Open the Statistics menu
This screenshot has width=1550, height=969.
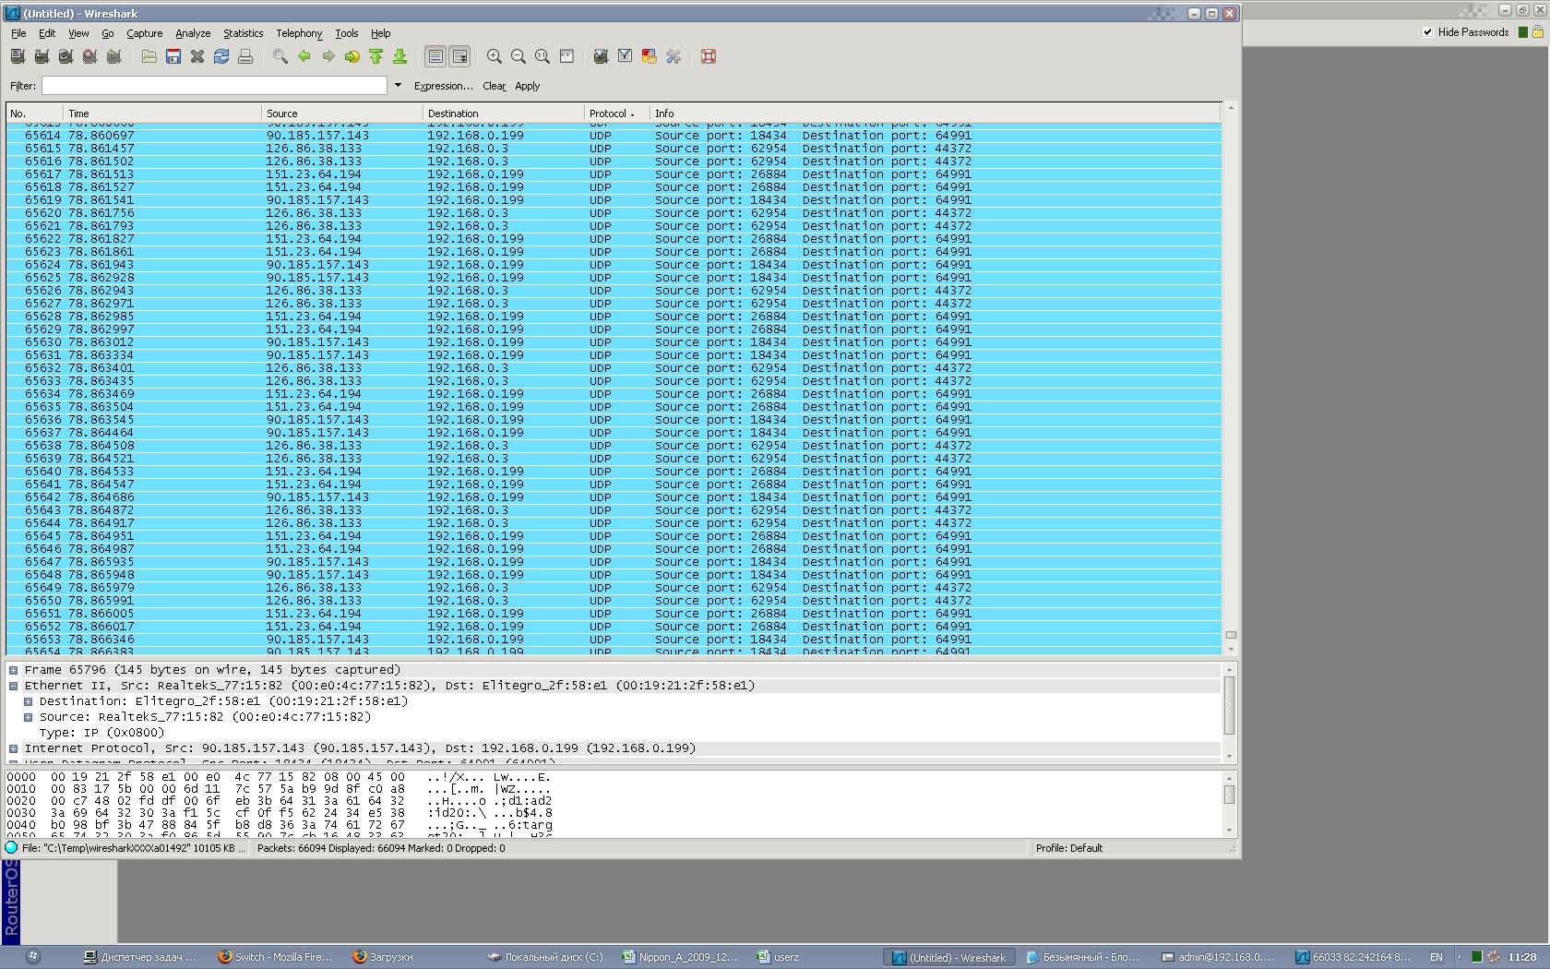point(243,33)
